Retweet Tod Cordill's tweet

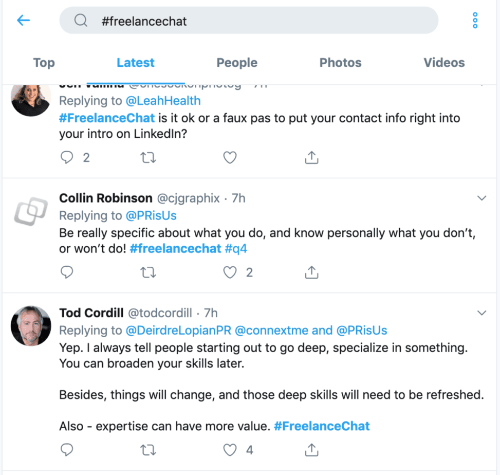click(148, 449)
